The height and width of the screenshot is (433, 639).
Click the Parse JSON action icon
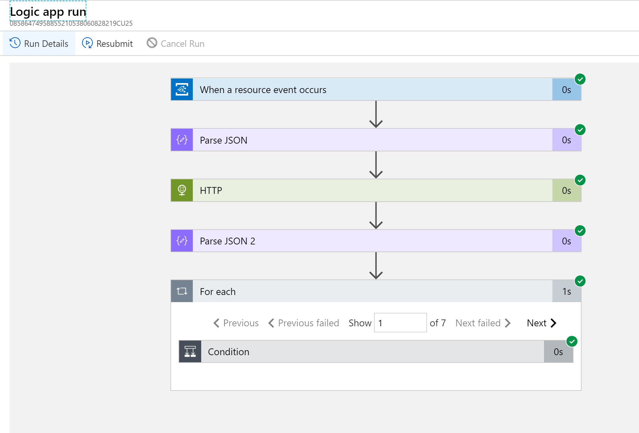point(183,140)
